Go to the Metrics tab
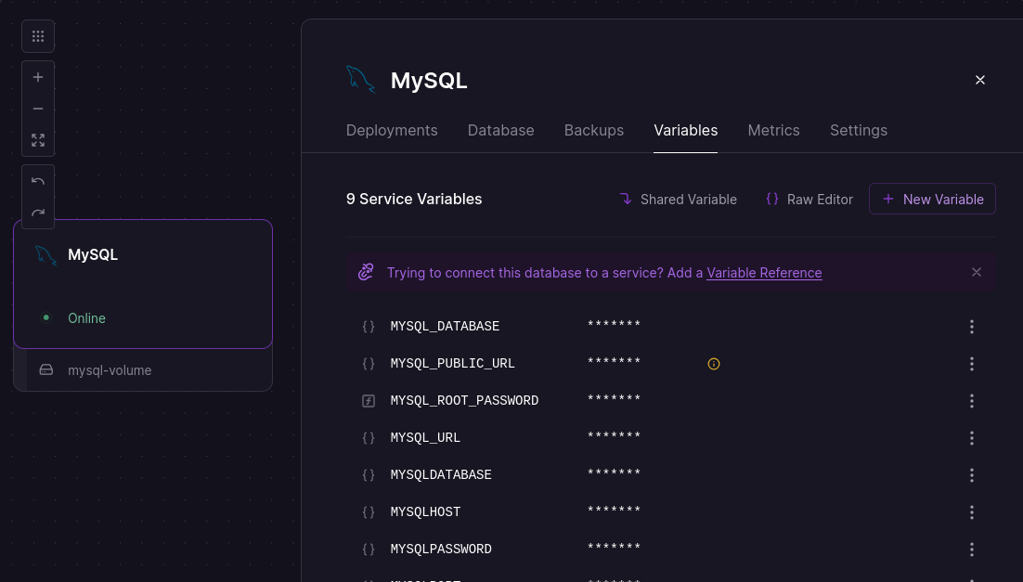The height and width of the screenshot is (582, 1023). [773, 130]
